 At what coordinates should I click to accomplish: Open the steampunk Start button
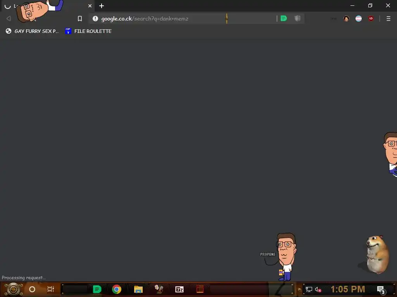pos(13,289)
